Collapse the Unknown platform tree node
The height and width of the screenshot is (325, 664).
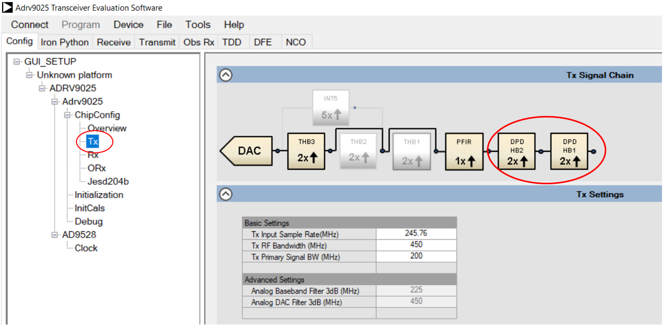point(30,75)
